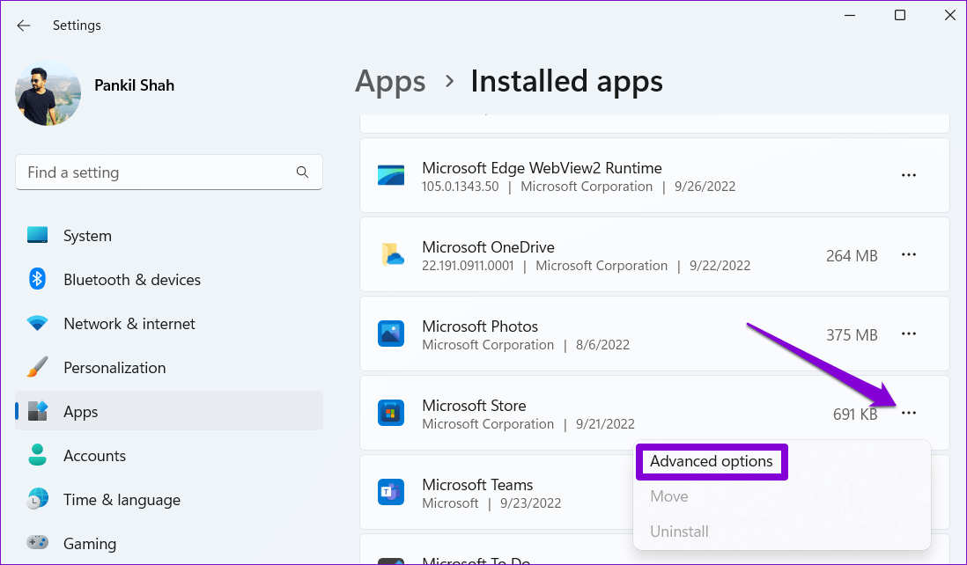Open the Bluetooth & devices icon
The image size is (967, 565).
[38, 279]
